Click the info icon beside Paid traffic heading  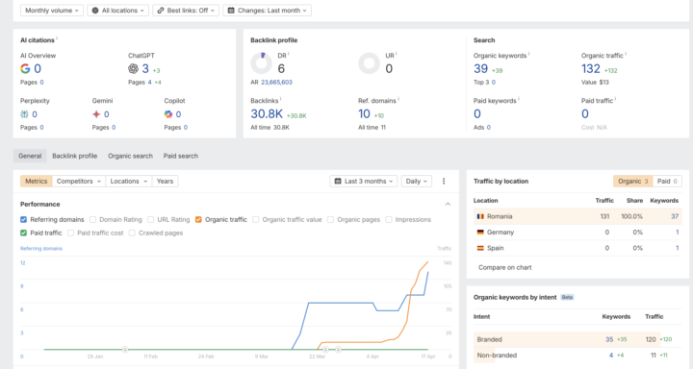pyautogui.click(x=616, y=99)
